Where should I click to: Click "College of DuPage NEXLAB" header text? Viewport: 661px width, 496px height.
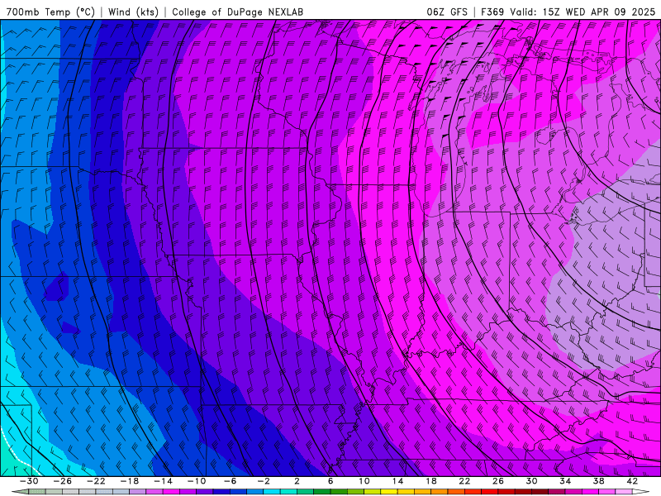[x=237, y=12]
